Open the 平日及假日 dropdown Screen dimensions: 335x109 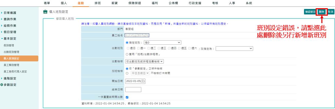140,73
